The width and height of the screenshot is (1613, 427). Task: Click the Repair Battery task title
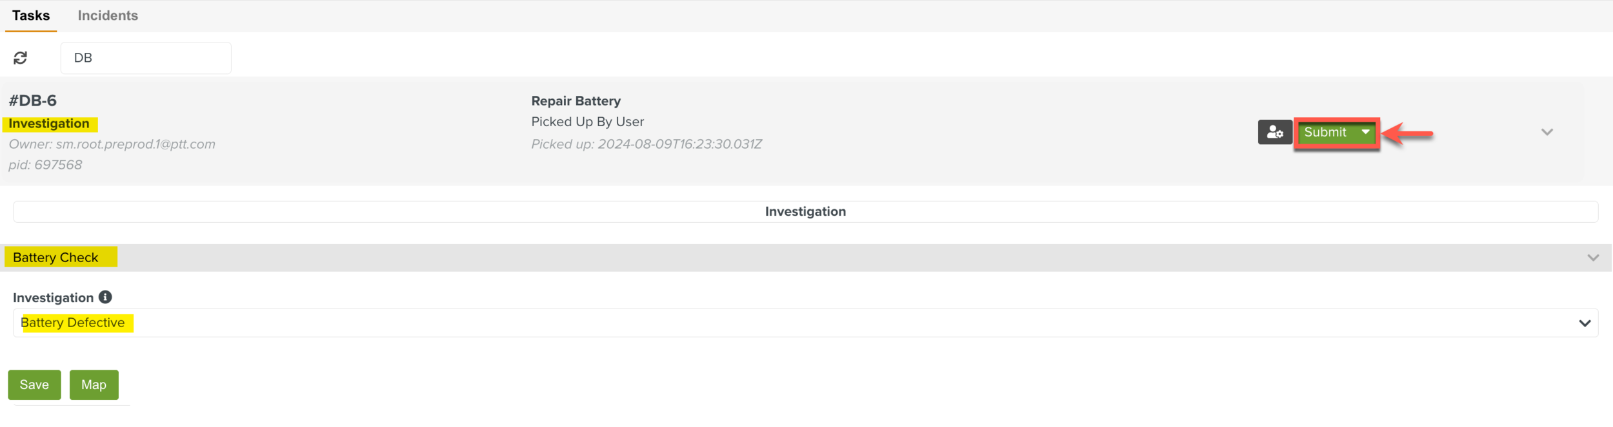point(576,100)
